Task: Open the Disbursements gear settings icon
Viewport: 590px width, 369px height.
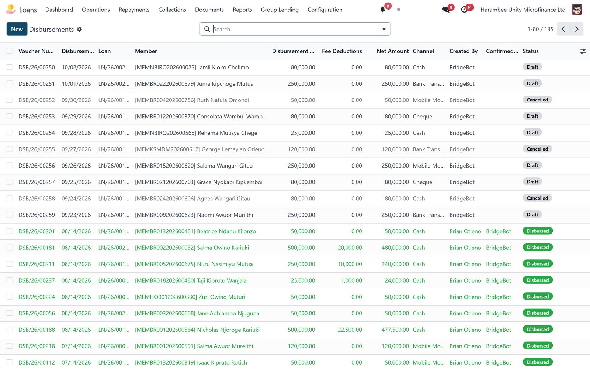Action: (79, 29)
